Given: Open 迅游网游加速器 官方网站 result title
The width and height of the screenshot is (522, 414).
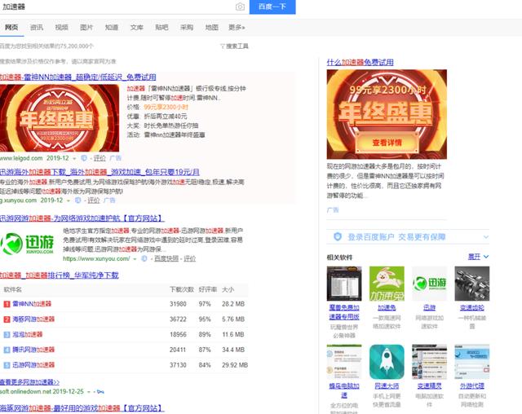Looking at the screenshot, I should (x=82, y=218).
